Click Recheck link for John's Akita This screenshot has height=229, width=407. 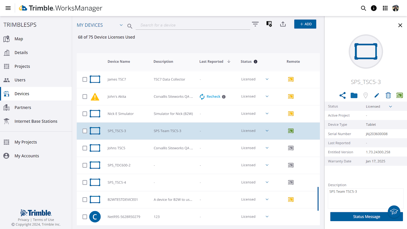[213, 96]
